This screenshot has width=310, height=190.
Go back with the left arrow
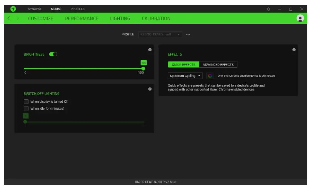[x=8, y=18]
